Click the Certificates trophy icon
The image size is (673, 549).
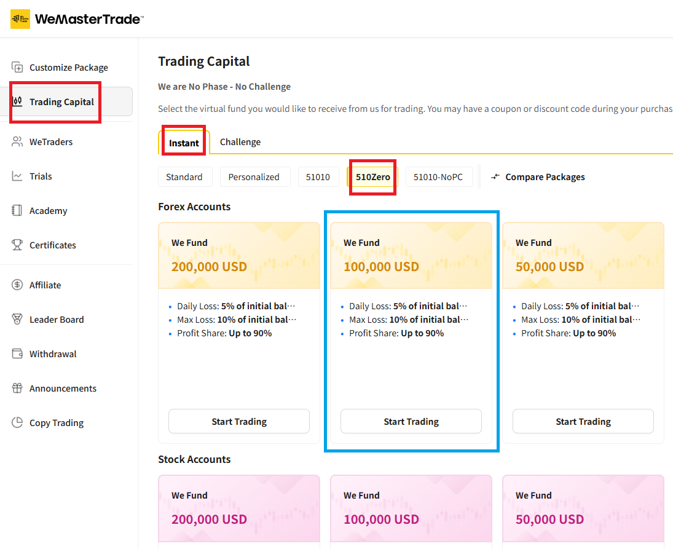click(x=17, y=245)
